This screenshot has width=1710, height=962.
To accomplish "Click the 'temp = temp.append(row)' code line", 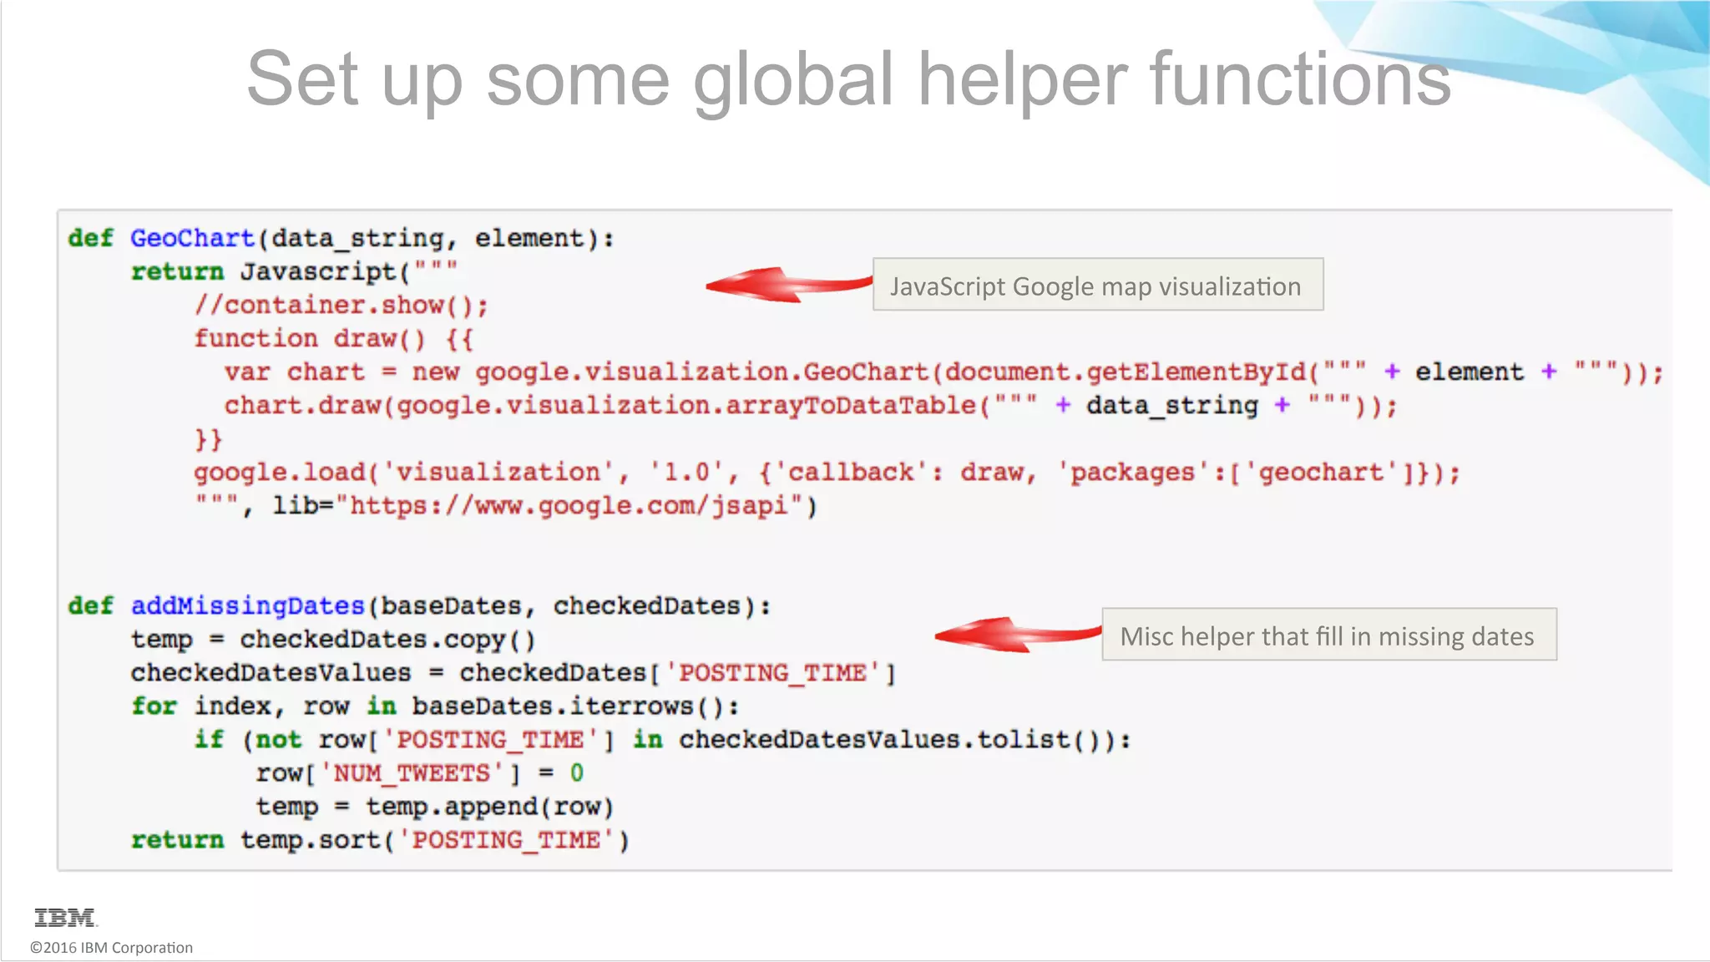I will (435, 807).
